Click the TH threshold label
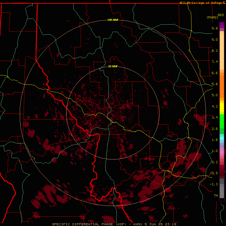Image resolution: width=226 pixels, height=226 pixels. 216,196
